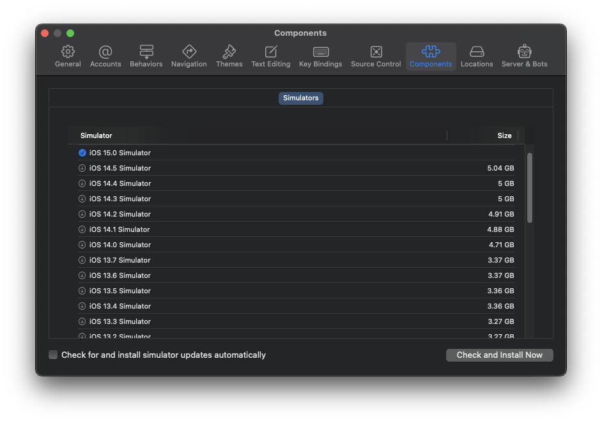Screen dimensions: 602x423
Task: Click the 5.04 GB size value
Action: pyautogui.click(x=500, y=168)
